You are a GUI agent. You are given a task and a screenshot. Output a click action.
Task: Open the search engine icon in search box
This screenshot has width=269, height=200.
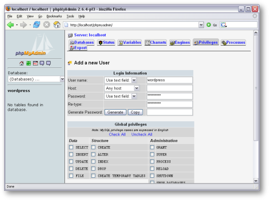[223, 25]
